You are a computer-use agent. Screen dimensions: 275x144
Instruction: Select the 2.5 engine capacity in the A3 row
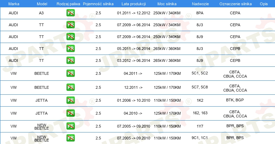[x=98, y=13]
